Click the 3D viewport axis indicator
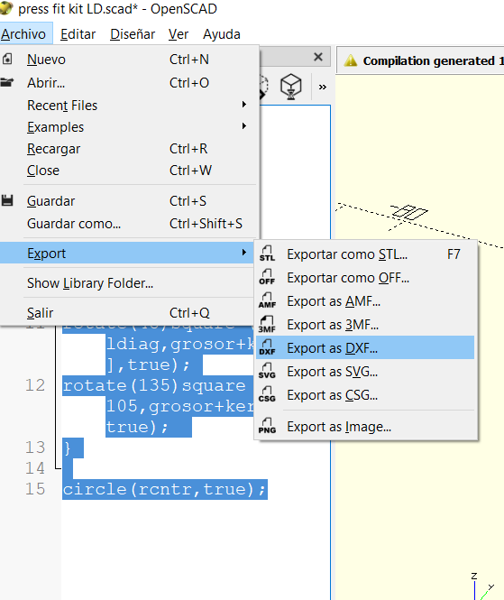Image resolution: width=504 pixels, height=600 pixels. pyautogui.click(x=481, y=586)
